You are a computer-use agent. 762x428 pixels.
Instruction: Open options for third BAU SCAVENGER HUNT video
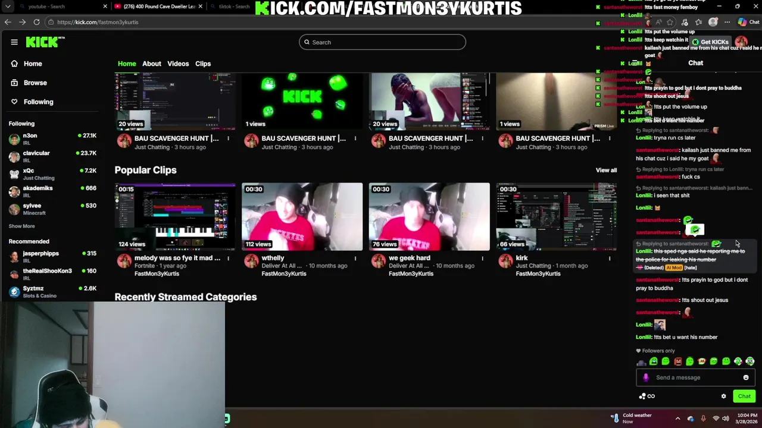coord(482,139)
